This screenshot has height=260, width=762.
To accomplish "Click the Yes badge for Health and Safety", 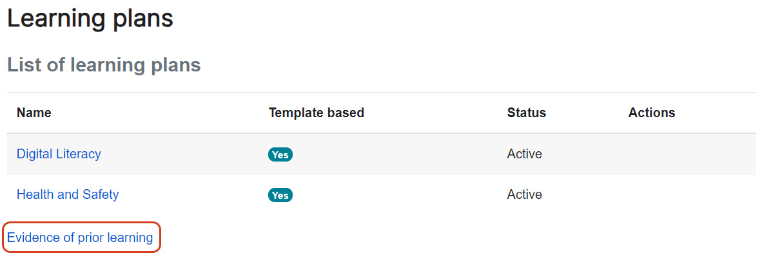I will click(x=280, y=195).
